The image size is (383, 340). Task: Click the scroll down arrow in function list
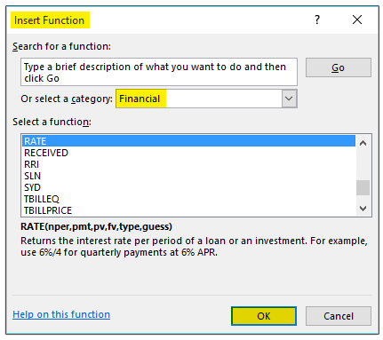click(363, 209)
